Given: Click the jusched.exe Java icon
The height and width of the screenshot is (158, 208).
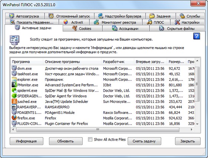Looking at the screenshot, I should pyautogui.click(x=14, y=101).
